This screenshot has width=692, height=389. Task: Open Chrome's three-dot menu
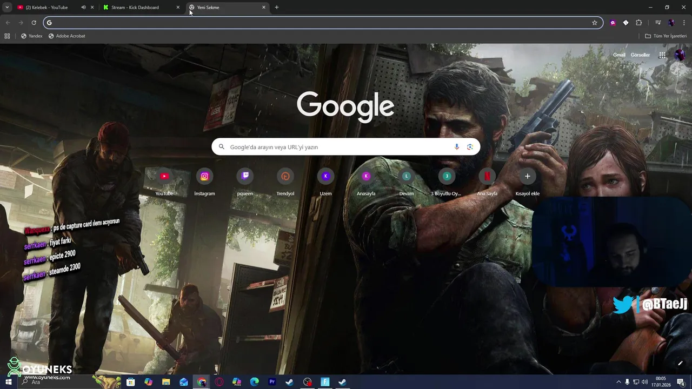pyautogui.click(x=684, y=23)
